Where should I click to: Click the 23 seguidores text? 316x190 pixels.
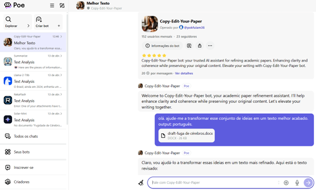pyautogui.click(x=186, y=37)
